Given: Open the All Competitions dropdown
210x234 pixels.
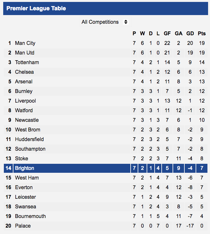Looking at the screenshot, I should coord(106,22).
